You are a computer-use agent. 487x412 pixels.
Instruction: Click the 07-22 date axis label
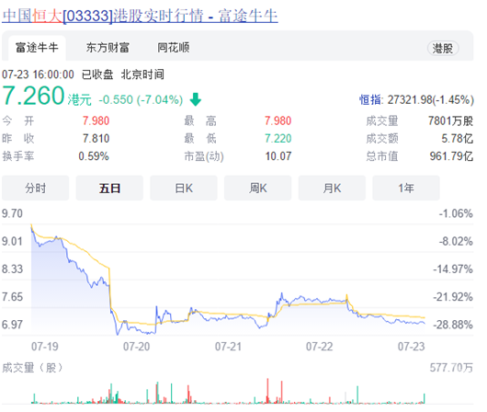pos(319,347)
